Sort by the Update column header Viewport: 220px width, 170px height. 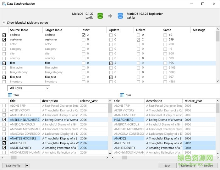[x=114, y=30]
